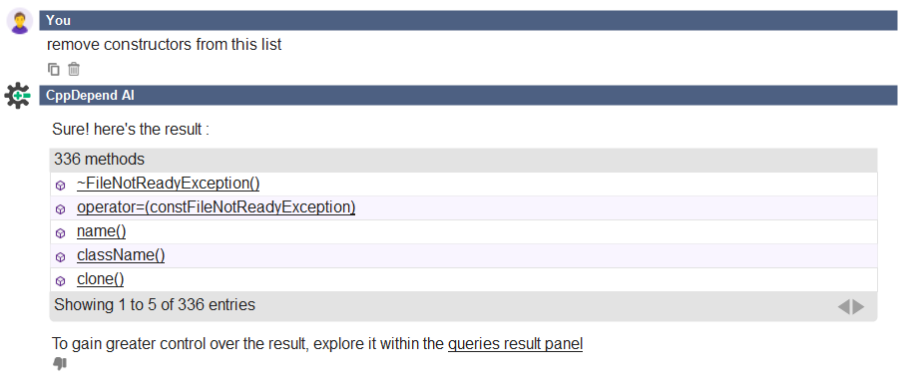This screenshot has width=905, height=389.
Task: Click cube icon beside operator= method
Action: coord(61,208)
